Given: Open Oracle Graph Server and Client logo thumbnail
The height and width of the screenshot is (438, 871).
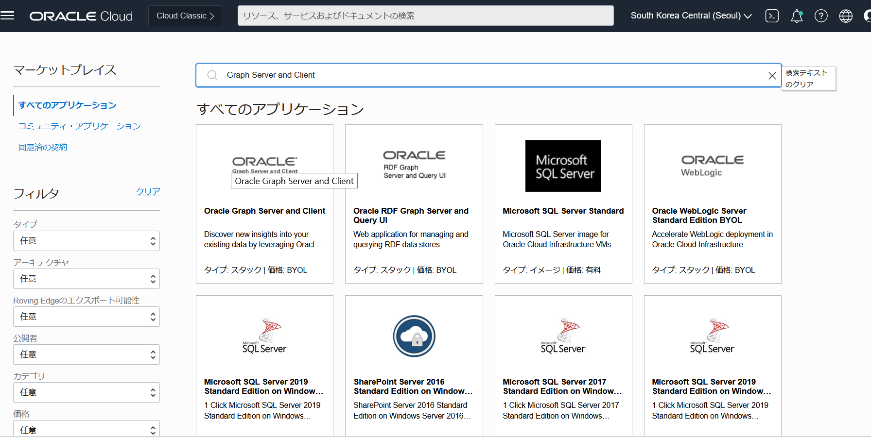Looking at the screenshot, I should click(x=265, y=165).
